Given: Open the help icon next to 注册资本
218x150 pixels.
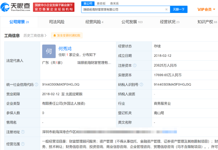Looking at the screenshot, I should click(x=135, y=66).
